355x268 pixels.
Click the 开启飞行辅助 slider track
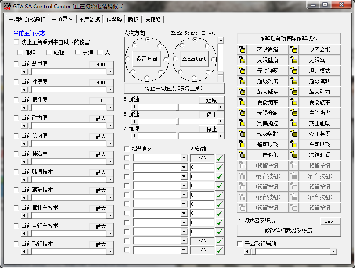290,251
